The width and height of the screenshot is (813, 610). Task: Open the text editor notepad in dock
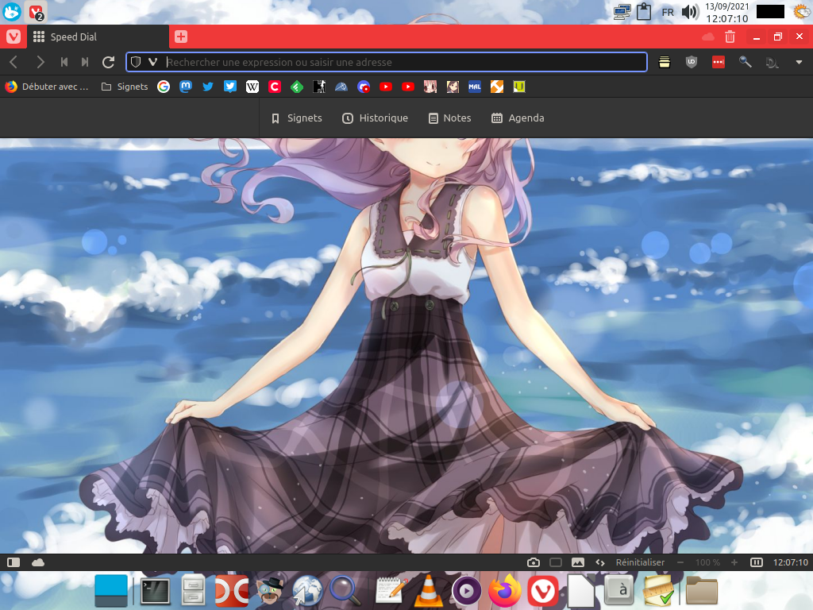pos(391,591)
